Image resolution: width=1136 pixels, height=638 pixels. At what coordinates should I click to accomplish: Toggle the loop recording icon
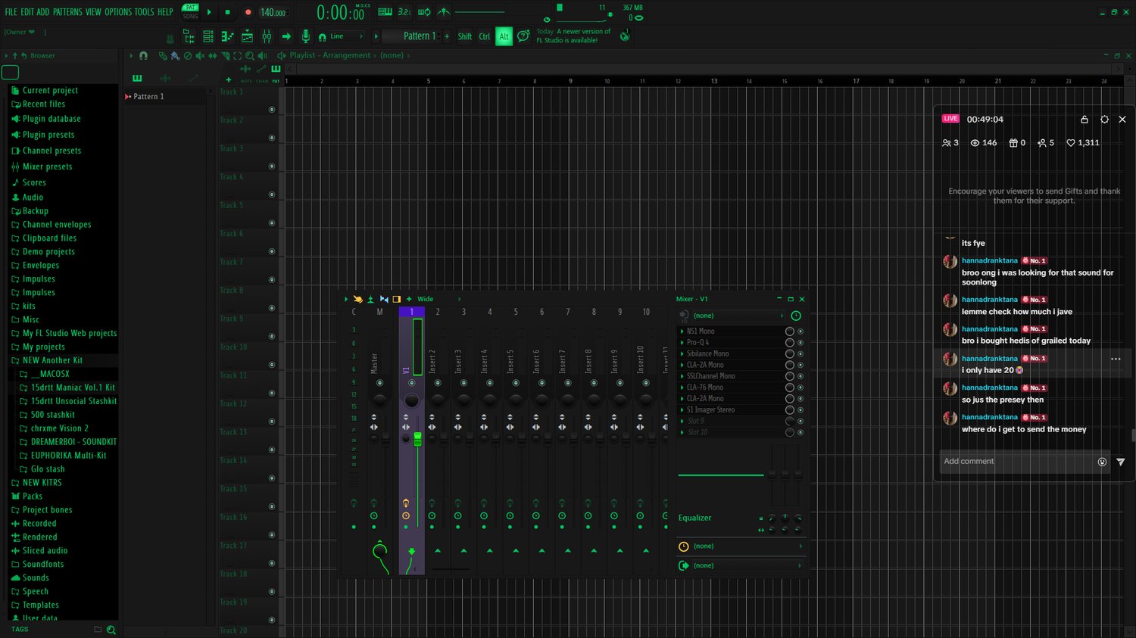424,12
